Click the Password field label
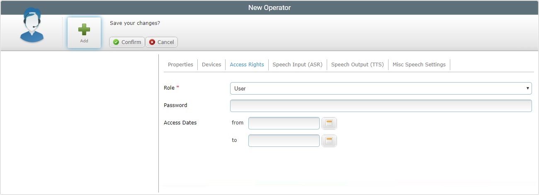Viewport: 539px width, 195px height. pos(175,105)
